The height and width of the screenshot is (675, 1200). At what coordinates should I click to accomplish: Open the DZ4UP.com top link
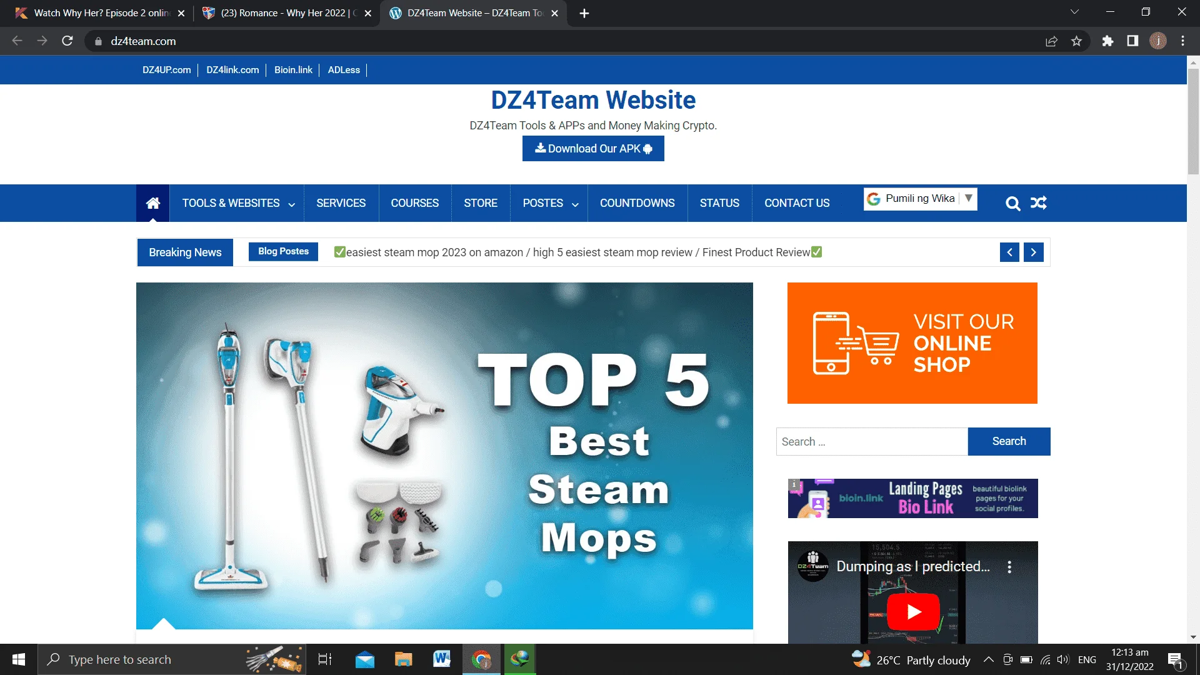click(167, 70)
